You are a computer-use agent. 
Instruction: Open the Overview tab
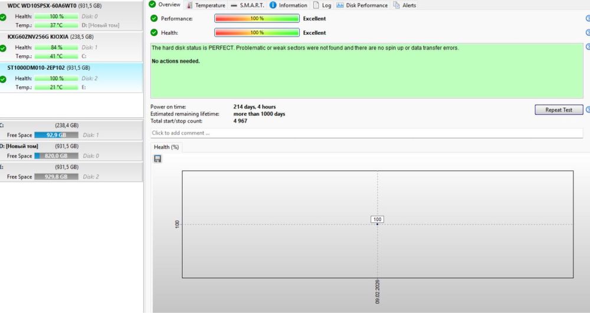[x=165, y=5]
